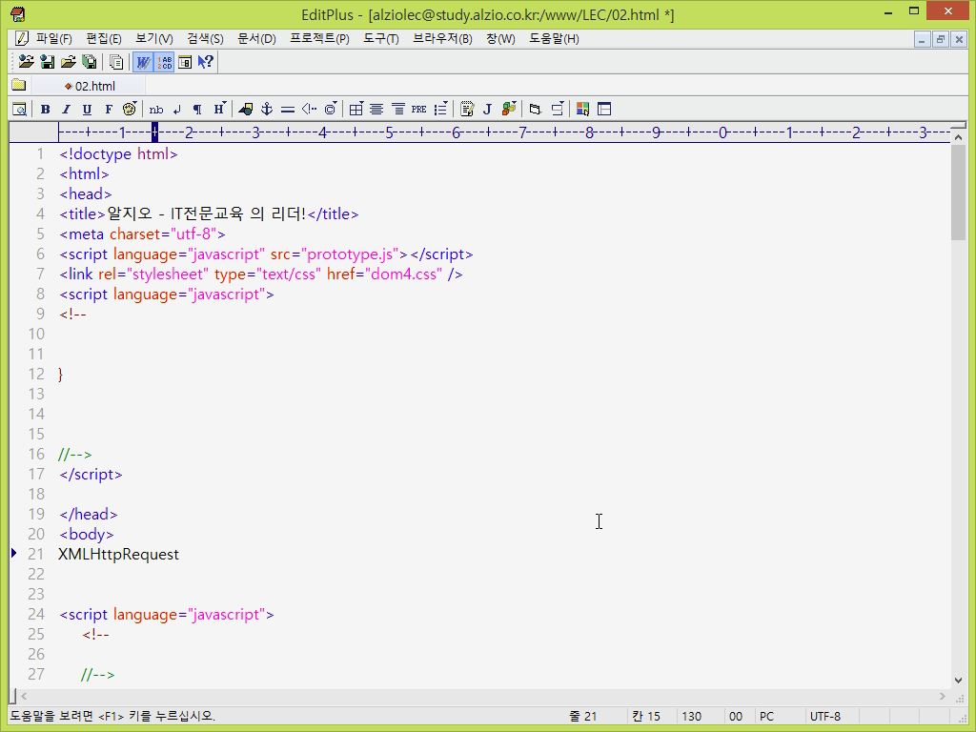Click the horizontal scroll left arrow

24,696
